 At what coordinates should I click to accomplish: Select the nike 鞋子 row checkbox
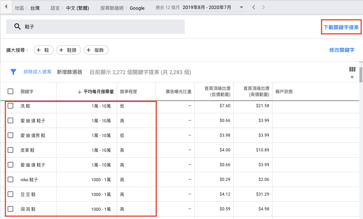point(10,179)
